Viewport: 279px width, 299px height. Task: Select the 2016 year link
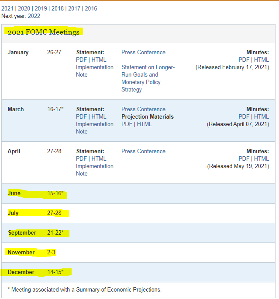click(91, 8)
